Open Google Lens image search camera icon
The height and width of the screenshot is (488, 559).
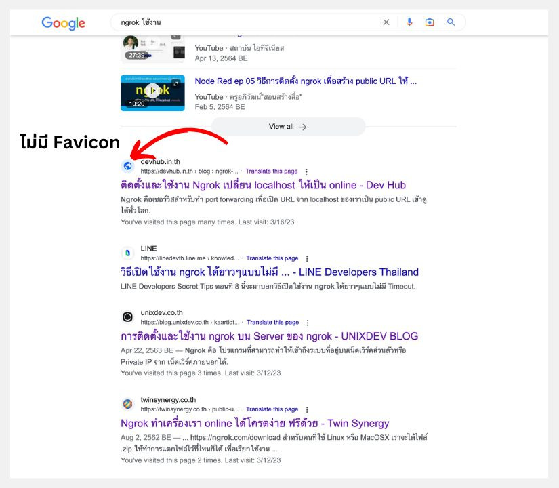[430, 22]
